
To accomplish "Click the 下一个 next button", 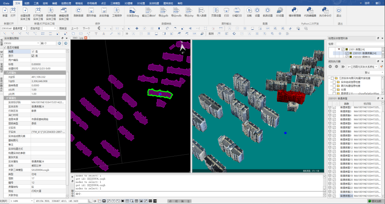I will pos(86,28).
